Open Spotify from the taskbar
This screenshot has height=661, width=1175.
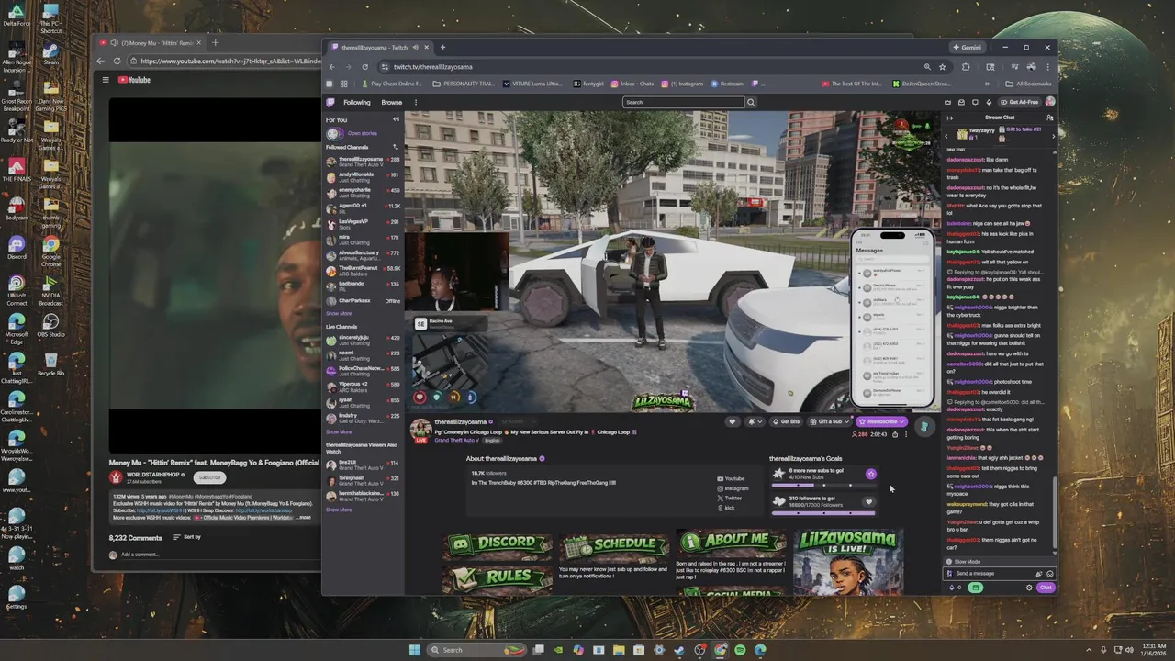click(x=740, y=650)
